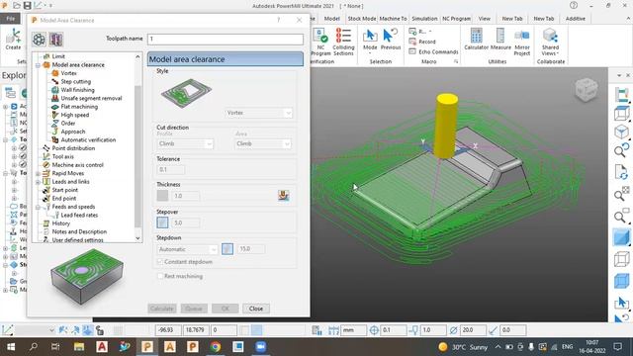633x356 pixels.
Task: Open Shared Views collaborate tool
Action: tap(550, 36)
